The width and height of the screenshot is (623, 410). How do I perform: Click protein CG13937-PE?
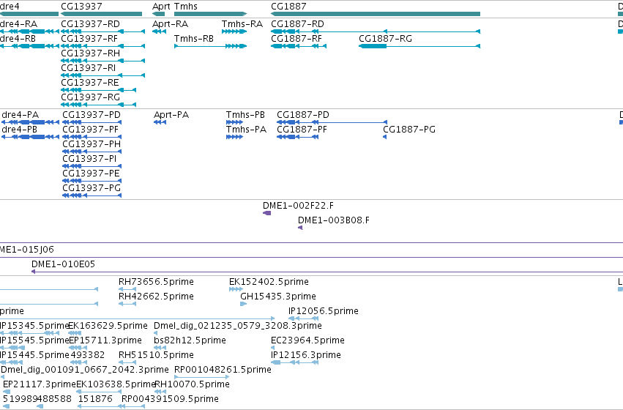pyautogui.click(x=92, y=181)
